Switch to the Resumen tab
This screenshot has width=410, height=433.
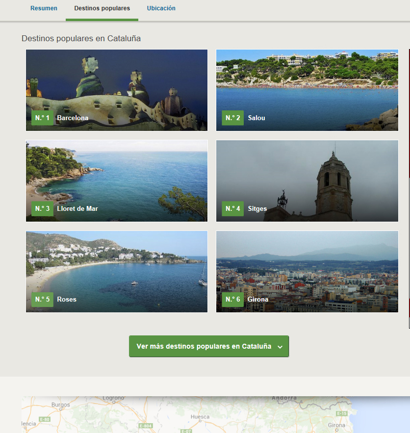coord(44,8)
